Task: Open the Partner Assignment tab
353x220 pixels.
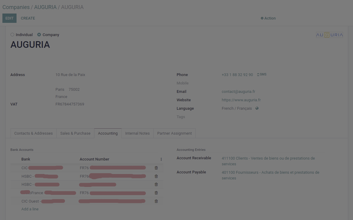Action: tap(174, 133)
